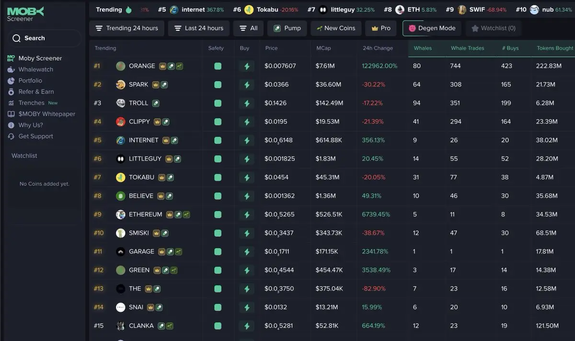575x341 pixels.
Task: Toggle the Safety indicator for ORANGE
Action: point(218,66)
